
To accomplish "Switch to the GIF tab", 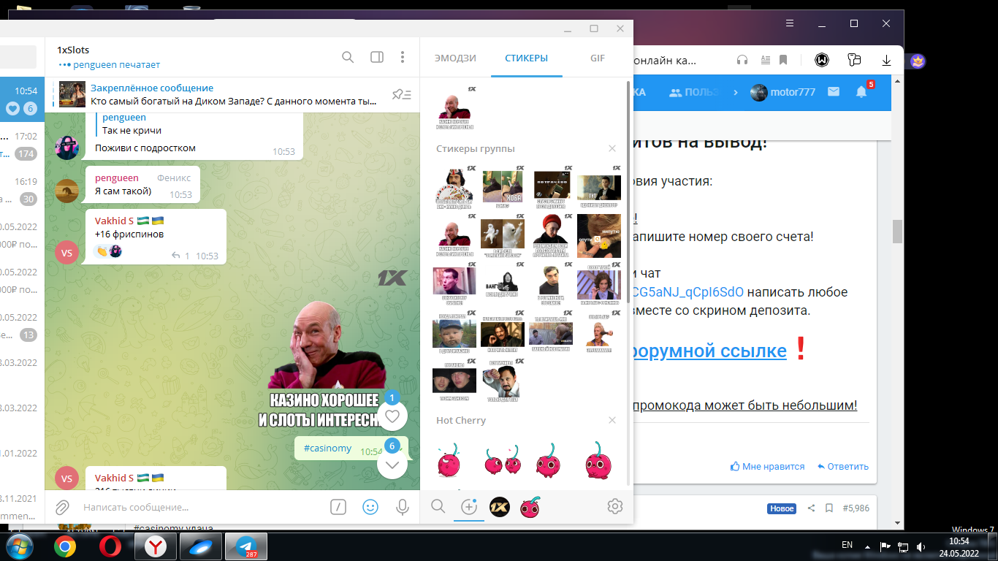I will click(x=598, y=58).
